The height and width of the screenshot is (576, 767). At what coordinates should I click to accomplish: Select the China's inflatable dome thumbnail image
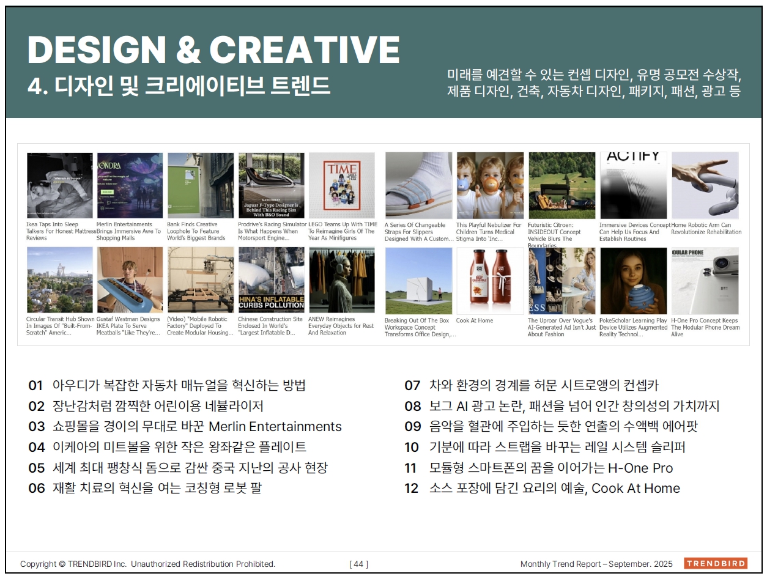tap(271, 280)
